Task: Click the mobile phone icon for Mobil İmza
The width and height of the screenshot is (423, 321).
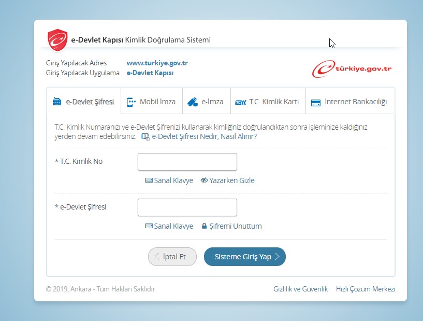Action: tap(130, 102)
